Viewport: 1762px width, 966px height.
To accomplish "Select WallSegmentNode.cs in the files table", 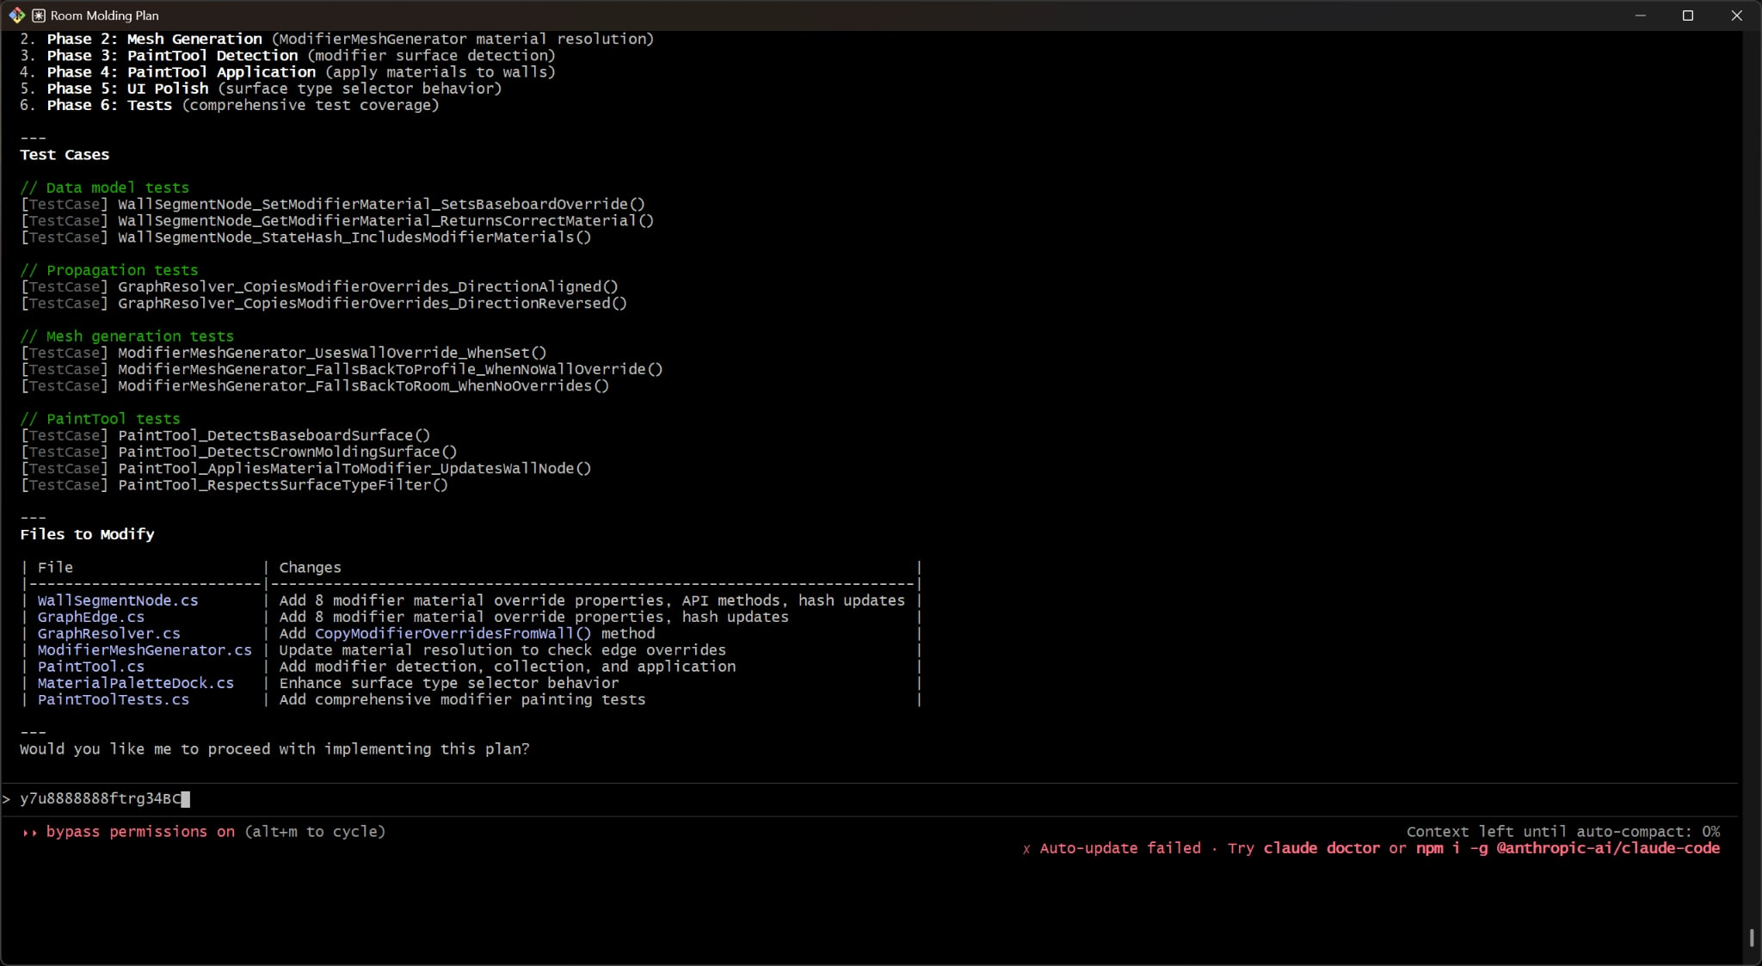I will pos(118,600).
